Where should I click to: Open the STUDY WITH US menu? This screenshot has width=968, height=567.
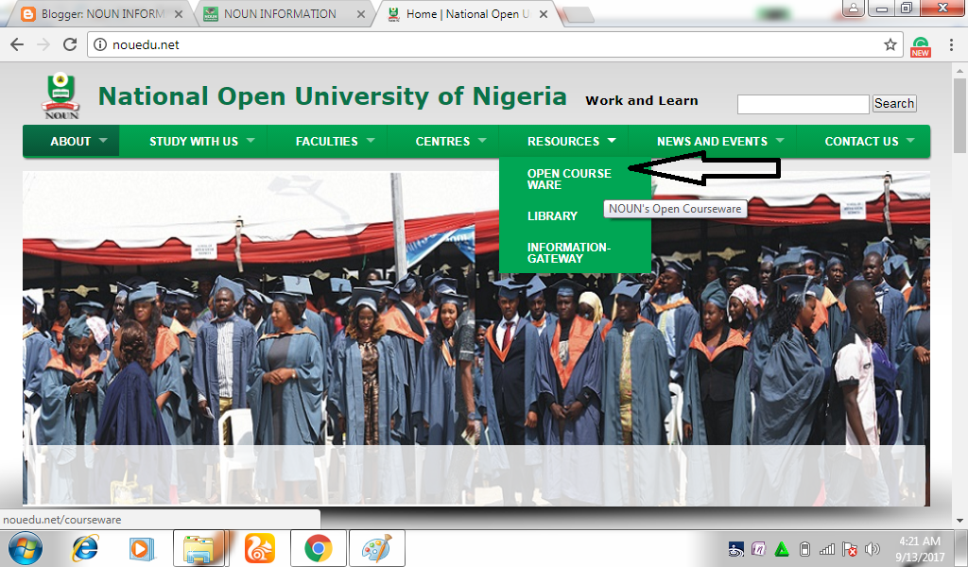click(x=193, y=142)
